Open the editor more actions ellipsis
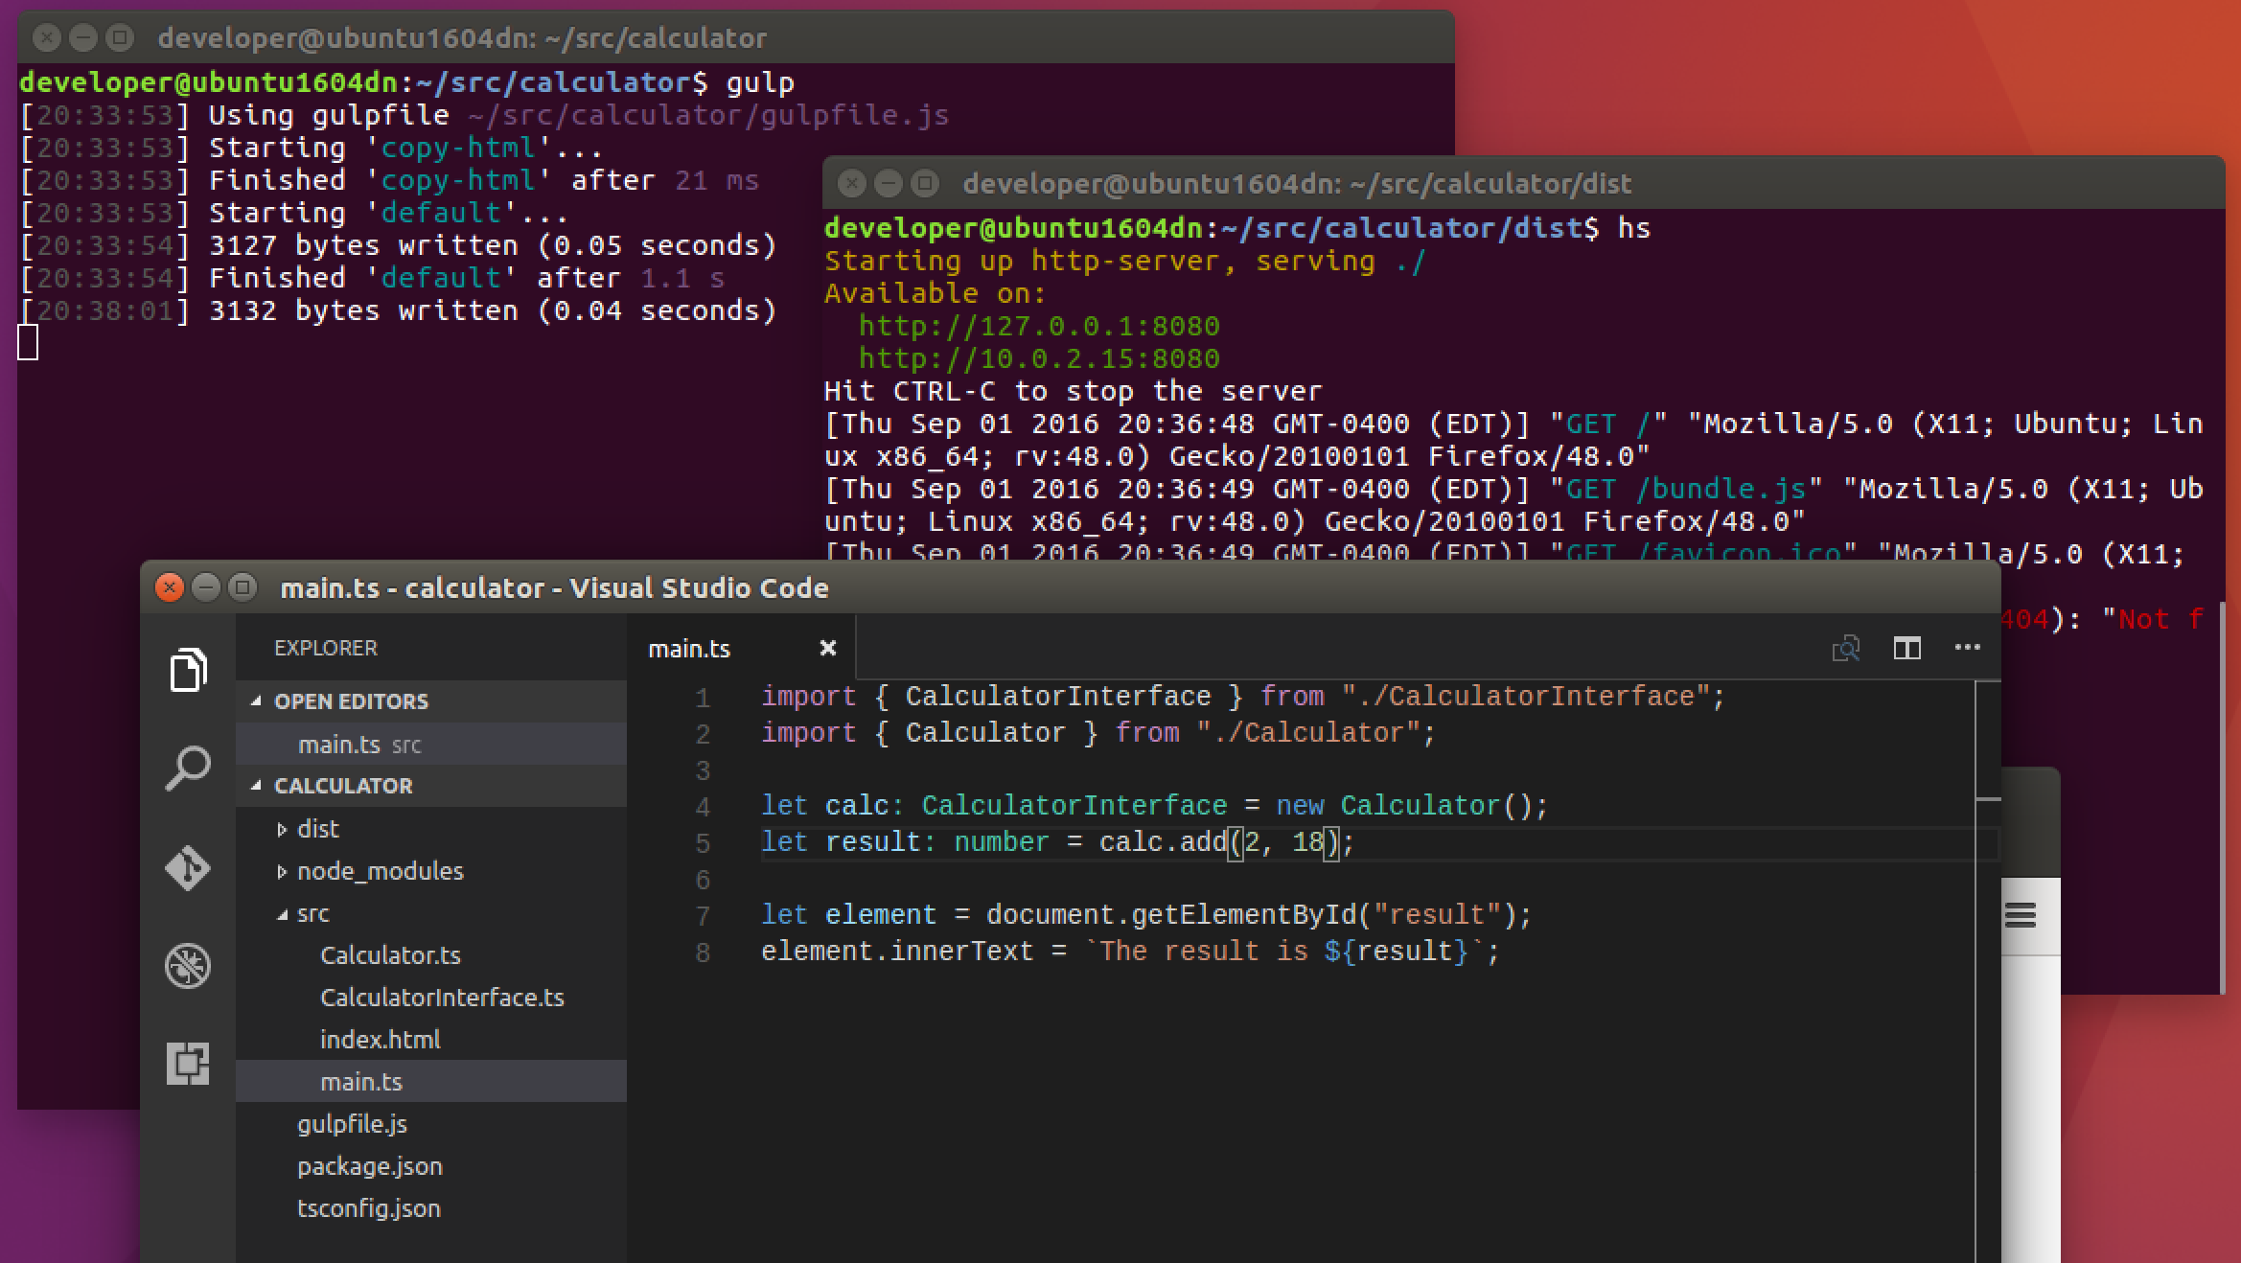The image size is (2241, 1263). click(x=1967, y=649)
